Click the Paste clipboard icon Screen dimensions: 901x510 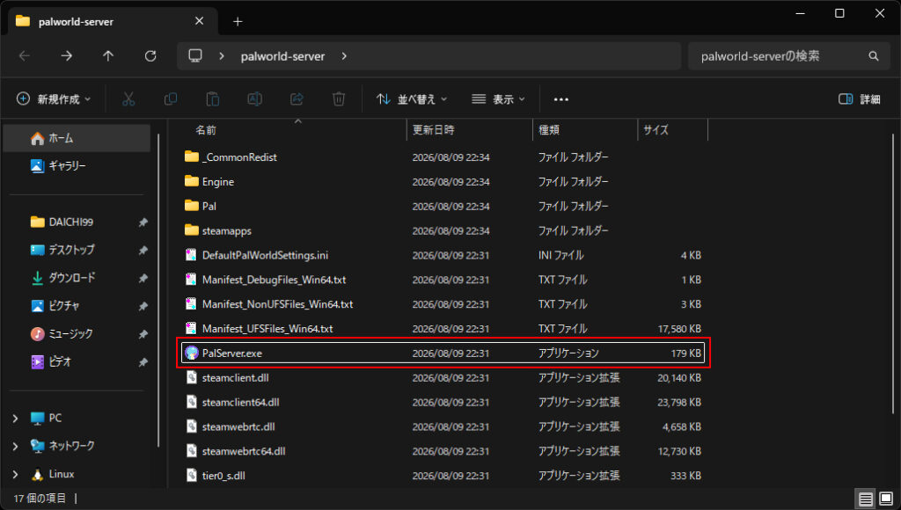point(213,99)
